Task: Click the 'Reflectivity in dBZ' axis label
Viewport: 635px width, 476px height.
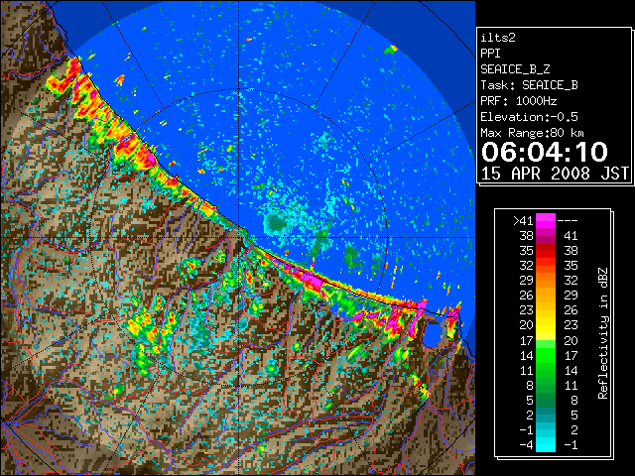Action: tap(603, 333)
